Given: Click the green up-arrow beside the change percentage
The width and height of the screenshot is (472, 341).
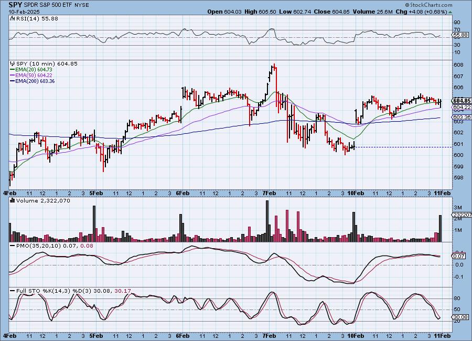Looking at the screenshot, I should (x=450, y=13).
